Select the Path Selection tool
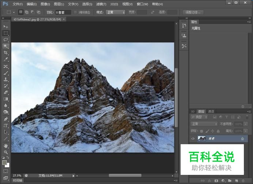The height and width of the screenshot is (184, 253). click(6, 132)
